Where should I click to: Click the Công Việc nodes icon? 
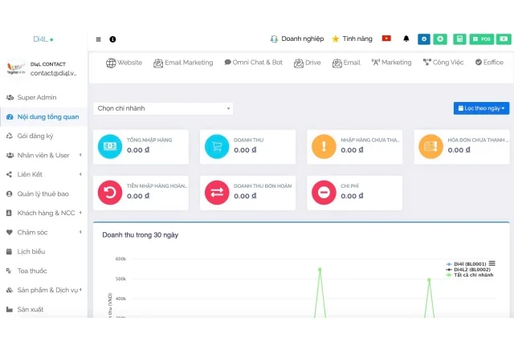426,62
